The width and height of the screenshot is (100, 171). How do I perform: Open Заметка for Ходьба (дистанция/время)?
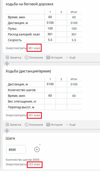pyautogui.click(x=13, y=124)
